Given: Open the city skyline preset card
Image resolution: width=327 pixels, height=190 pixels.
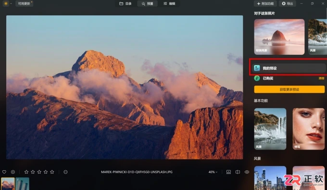Looking at the screenshot, I should [270, 178].
